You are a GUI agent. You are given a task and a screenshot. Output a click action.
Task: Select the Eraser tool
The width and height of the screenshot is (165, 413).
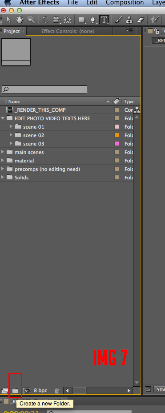[x=141, y=20]
